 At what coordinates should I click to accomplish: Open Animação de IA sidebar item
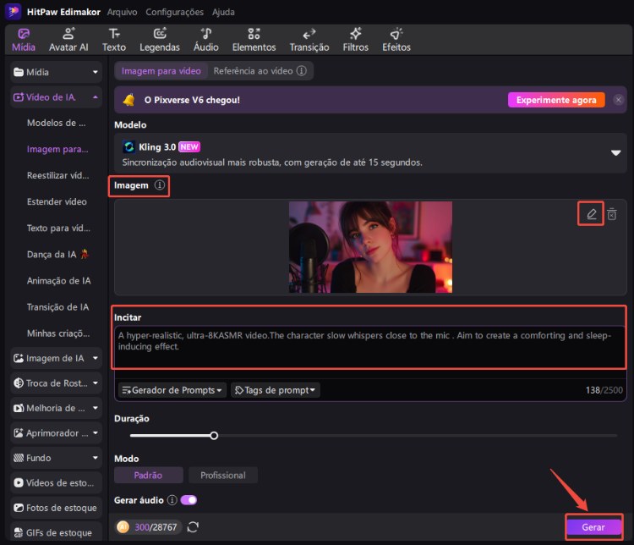[x=58, y=281]
